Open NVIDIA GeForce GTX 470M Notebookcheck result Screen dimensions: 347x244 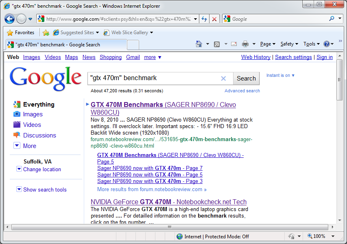point(169,202)
